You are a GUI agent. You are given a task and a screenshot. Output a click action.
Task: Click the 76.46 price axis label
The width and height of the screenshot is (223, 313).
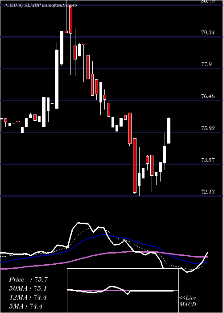(208, 96)
